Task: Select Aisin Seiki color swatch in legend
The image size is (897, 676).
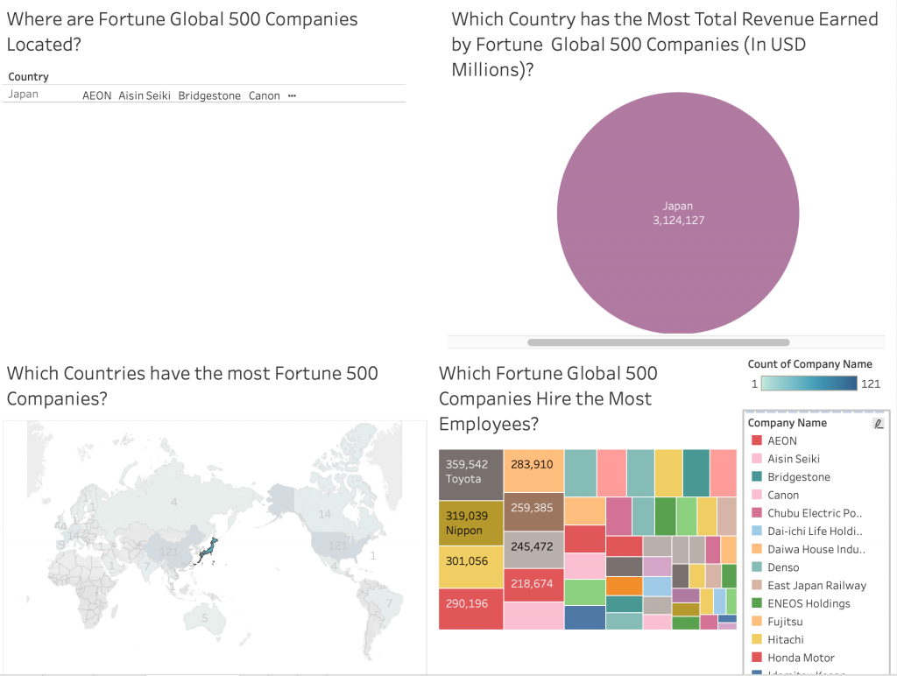Action: tap(756, 459)
